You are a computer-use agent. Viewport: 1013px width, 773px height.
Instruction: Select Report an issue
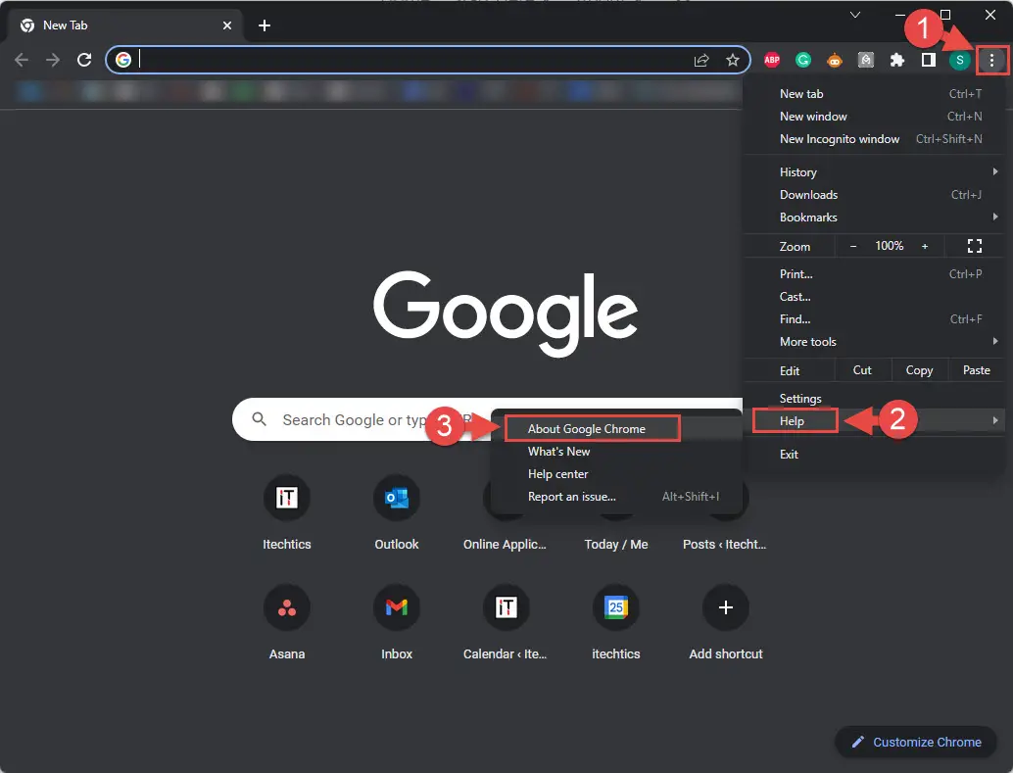(615, 497)
